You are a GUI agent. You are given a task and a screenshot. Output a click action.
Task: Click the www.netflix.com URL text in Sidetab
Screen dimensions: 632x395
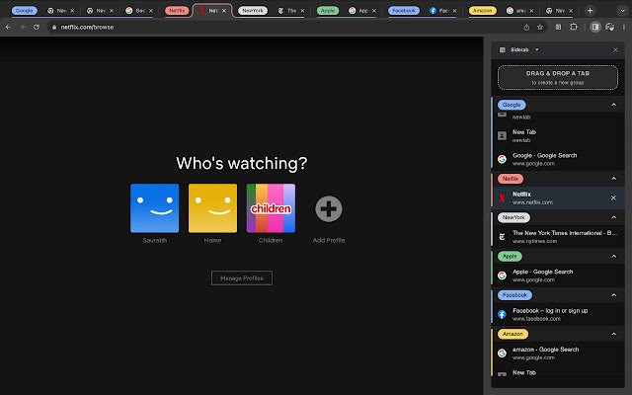click(532, 202)
